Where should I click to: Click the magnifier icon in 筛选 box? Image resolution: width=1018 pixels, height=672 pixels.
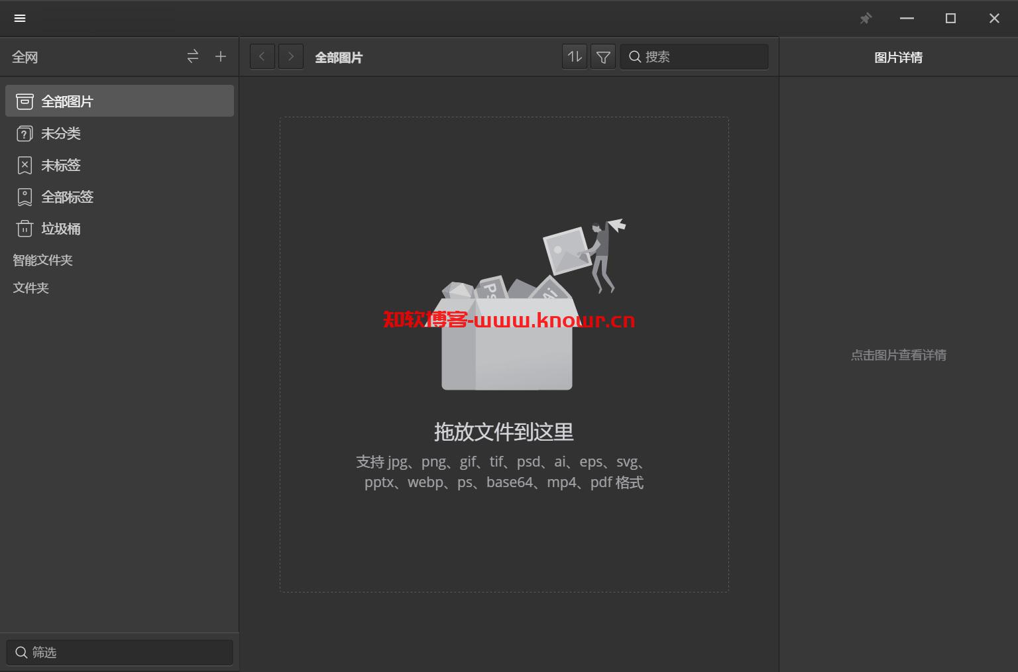click(x=21, y=653)
